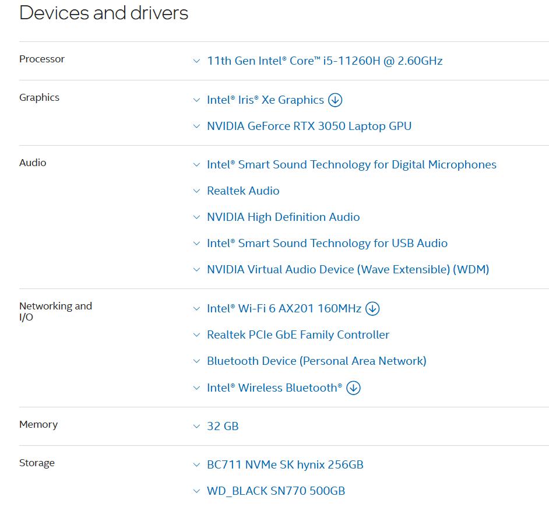Click download icon beside Wi-Fi 6 AX201
The height and width of the screenshot is (514, 549).
pos(372,309)
